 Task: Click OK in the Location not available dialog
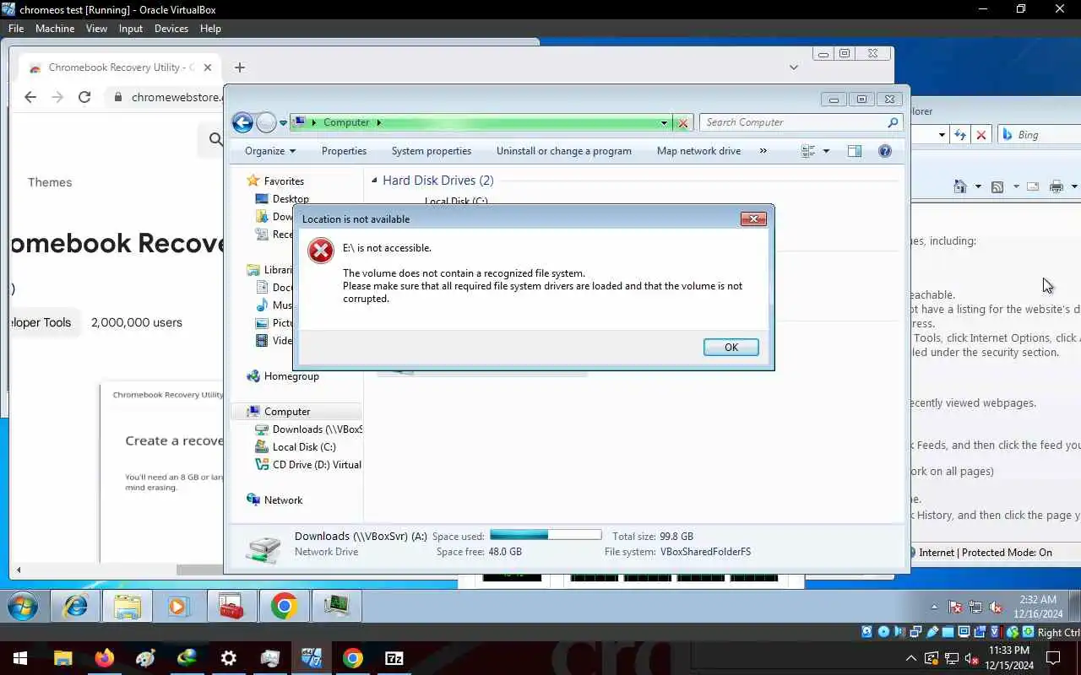(731, 348)
